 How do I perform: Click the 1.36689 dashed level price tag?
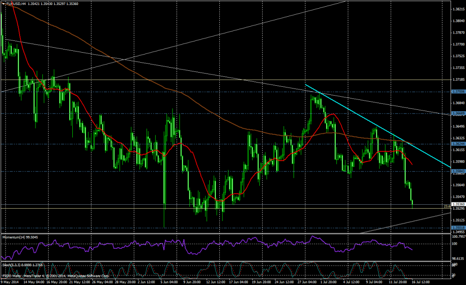point(458,113)
